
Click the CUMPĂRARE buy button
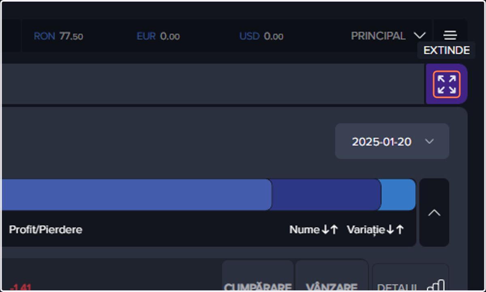tap(258, 275)
